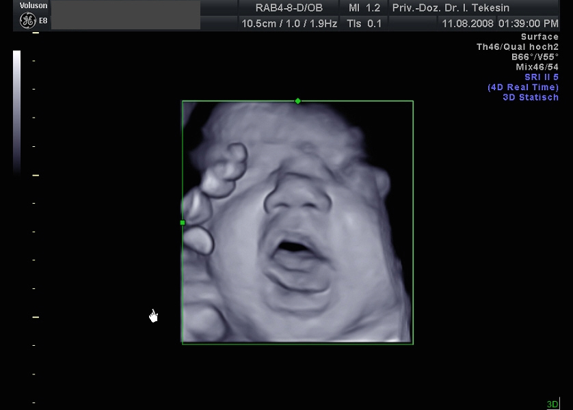Click the Mix46/54 parameter text
Screen dimensions: 573x410
pyautogui.click(x=537, y=67)
